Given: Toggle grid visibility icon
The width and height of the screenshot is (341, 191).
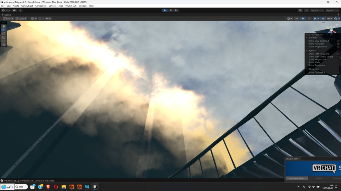Looking at the screenshot, I should 32,19.
